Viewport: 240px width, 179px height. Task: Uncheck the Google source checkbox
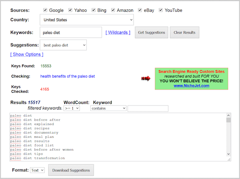tap(45, 10)
